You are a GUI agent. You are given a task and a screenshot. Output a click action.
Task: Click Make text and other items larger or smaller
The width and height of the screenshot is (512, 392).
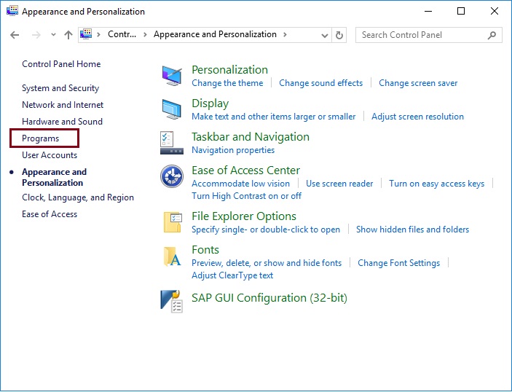(x=273, y=117)
